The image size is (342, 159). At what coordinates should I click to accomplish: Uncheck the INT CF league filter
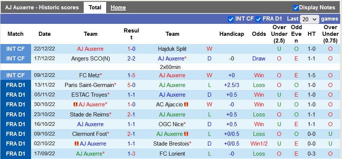click(231, 19)
